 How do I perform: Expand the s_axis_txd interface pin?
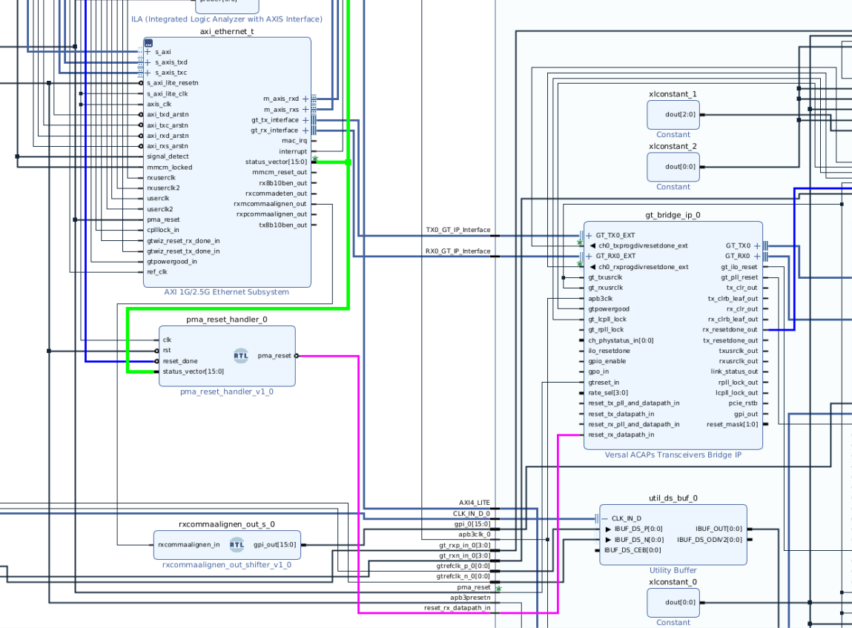coord(148,62)
